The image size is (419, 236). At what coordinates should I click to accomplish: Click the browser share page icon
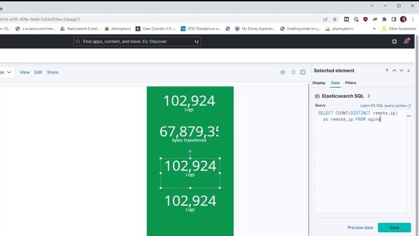coord(325,19)
